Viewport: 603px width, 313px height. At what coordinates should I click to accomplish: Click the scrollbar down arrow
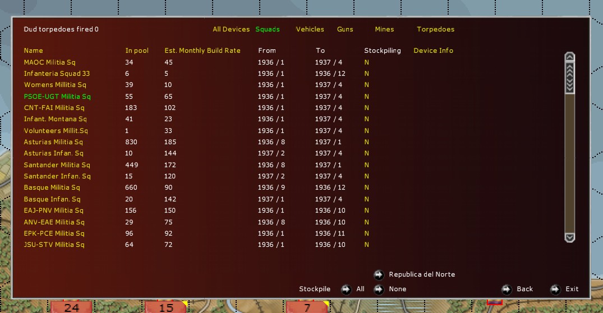(569, 237)
